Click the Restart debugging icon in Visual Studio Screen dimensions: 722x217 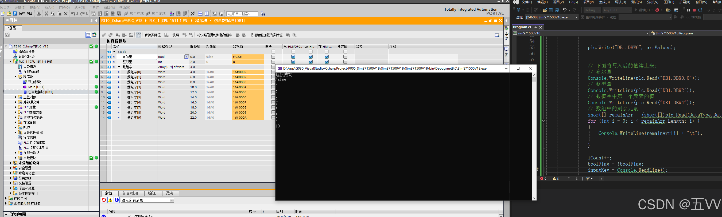point(700,10)
